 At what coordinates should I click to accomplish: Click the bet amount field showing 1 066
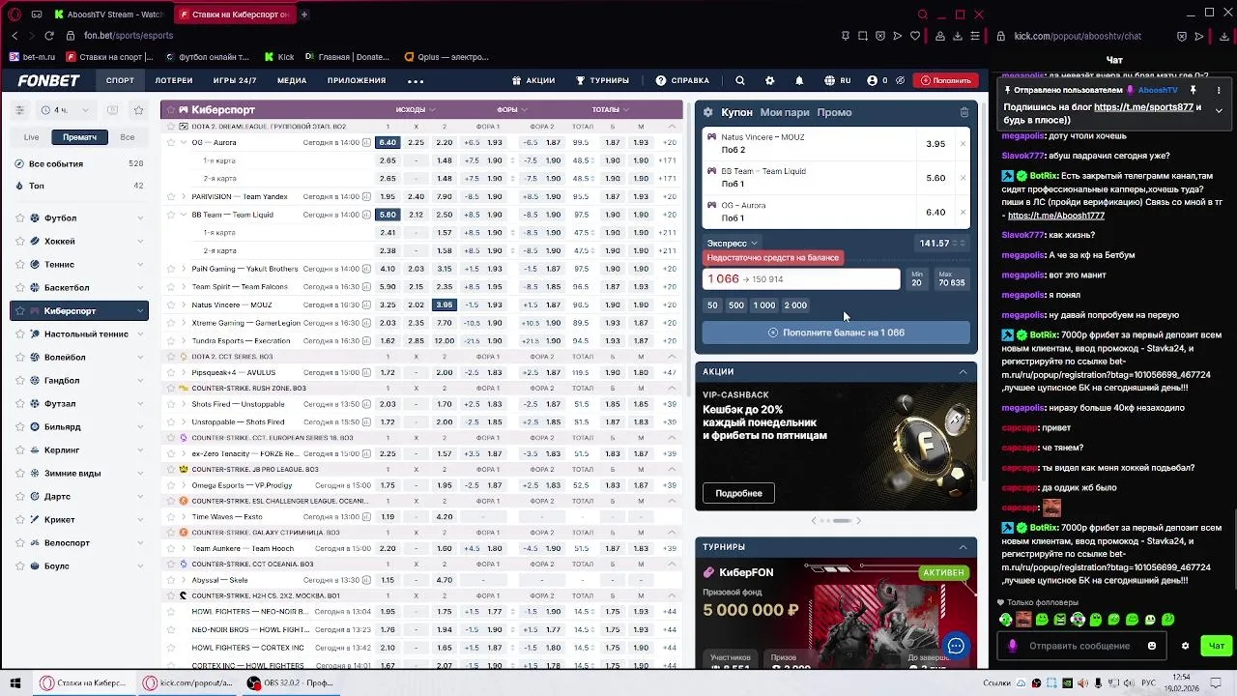click(x=801, y=279)
